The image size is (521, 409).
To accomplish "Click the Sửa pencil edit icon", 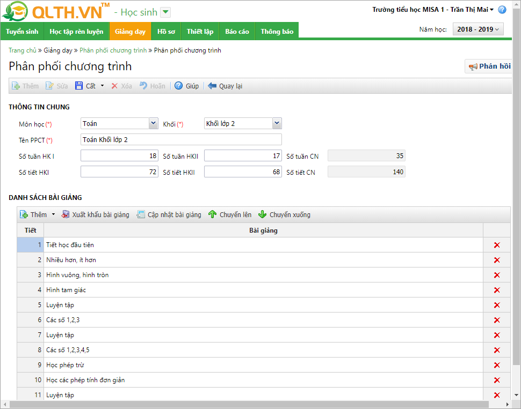I will pyautogui.click(x=49, y=86).
